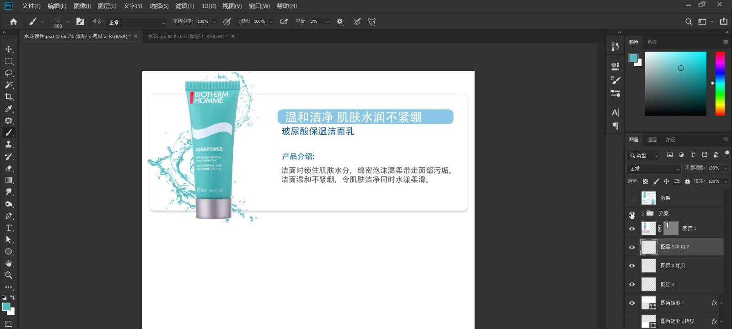Select the Hand tool
The image size is (732, 329).
9,263
